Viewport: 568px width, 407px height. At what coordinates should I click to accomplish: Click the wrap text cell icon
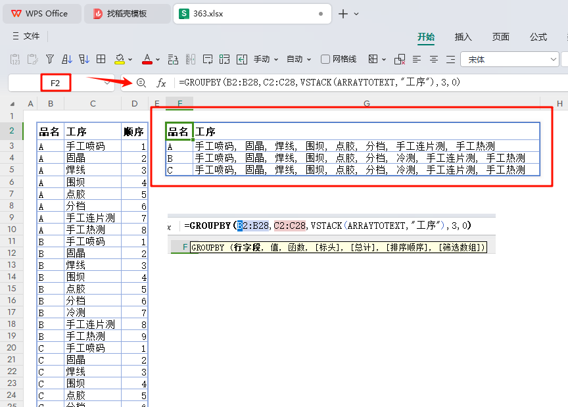tap(208, 59)
